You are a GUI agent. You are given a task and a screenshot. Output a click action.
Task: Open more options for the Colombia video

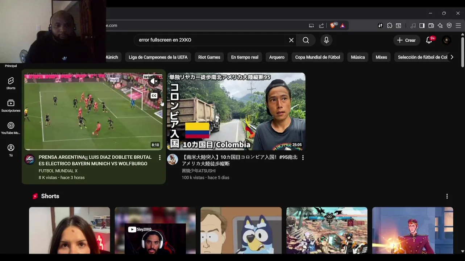[x=303, y=158]
